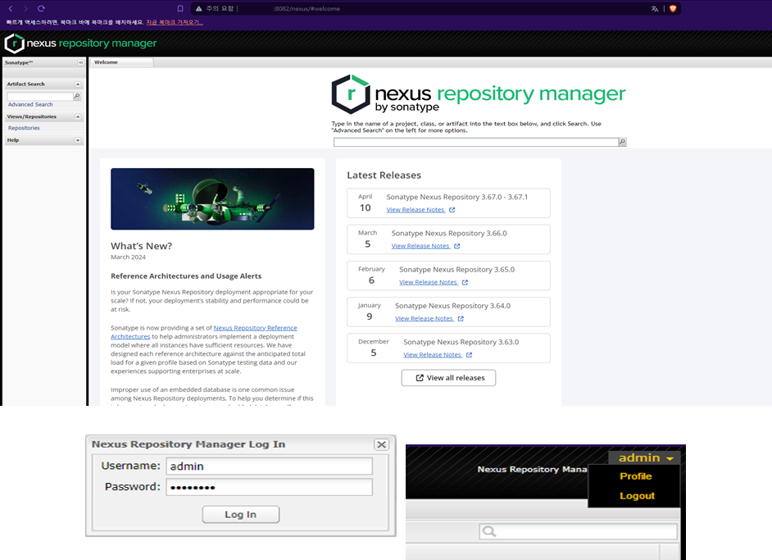
Task: Click the welcome page search magnifier icon
Action: click(x=622, y=142)
